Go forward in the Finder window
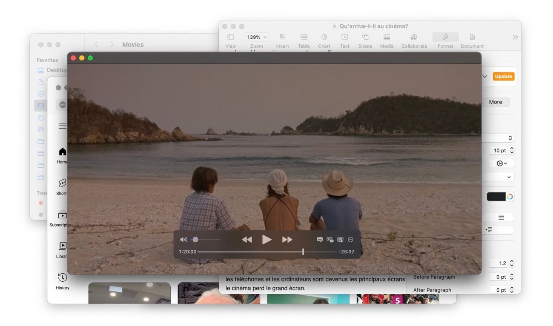Image resolution: width=553 pixels, height=326 pixels. 112,45
